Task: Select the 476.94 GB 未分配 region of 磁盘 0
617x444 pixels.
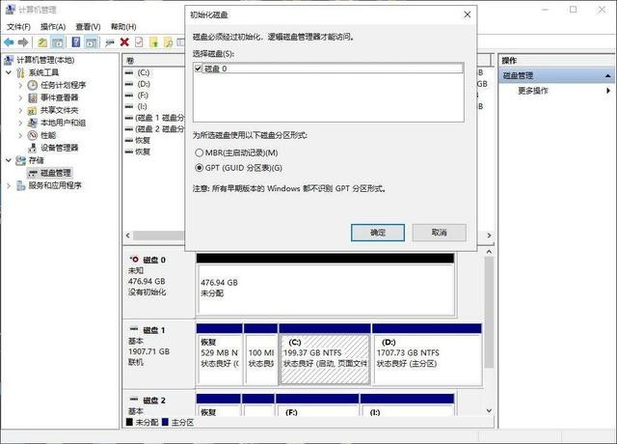Action: pyautogui.click(x=326, y=289)
